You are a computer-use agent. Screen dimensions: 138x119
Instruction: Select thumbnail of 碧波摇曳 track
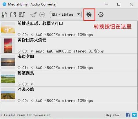(x=8, y=79)
